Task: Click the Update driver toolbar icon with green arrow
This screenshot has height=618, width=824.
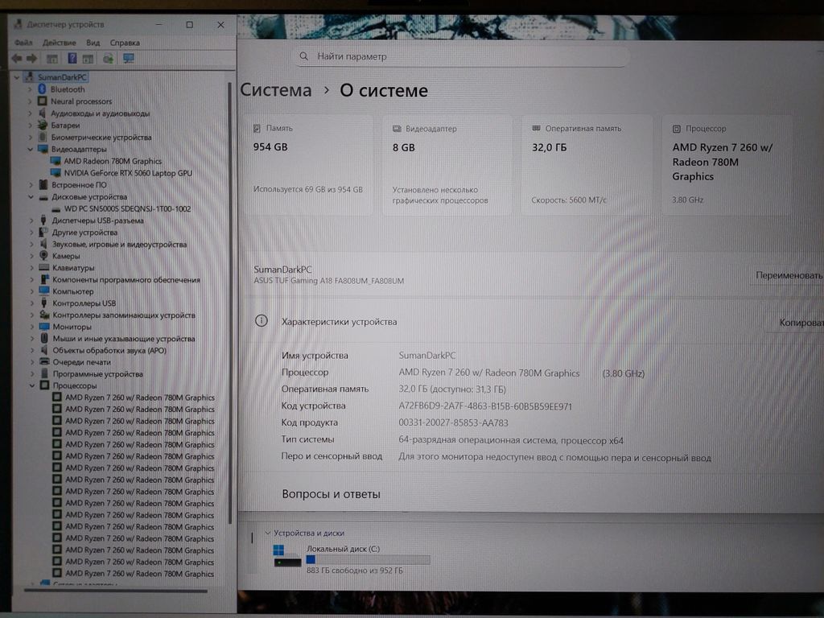Action: (x=108, y=59)
